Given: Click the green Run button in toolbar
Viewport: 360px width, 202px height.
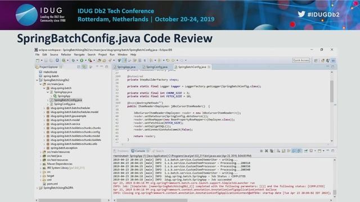Looking at the screenshot, I should pyautogui.click(x=82, y=61).
